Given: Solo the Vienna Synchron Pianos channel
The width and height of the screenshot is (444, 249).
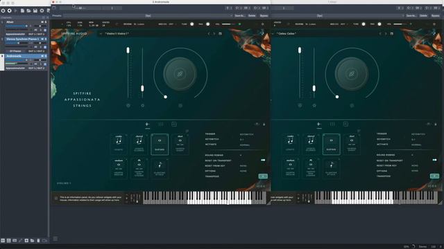Looking at the screenshot, I should pos(46,39).
